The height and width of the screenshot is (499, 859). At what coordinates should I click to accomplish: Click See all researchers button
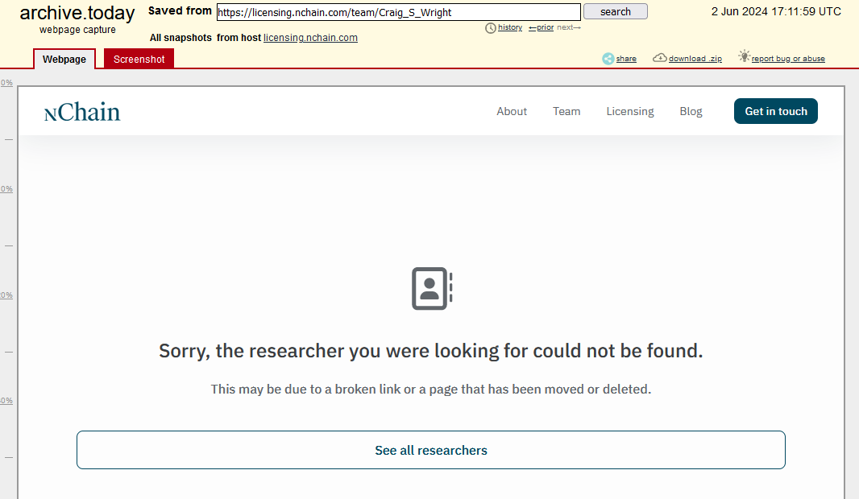tap(431, 450)
